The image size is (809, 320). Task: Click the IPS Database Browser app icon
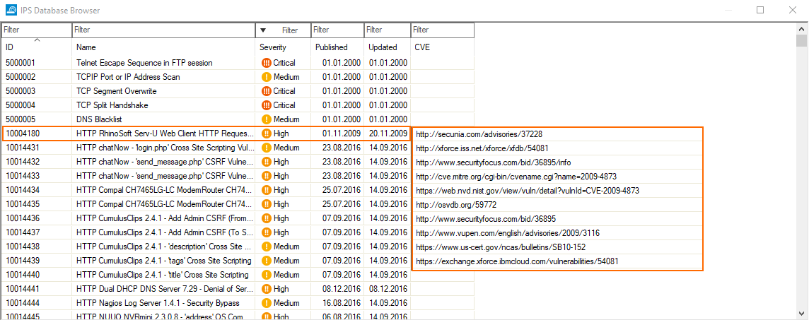[11, 11]
